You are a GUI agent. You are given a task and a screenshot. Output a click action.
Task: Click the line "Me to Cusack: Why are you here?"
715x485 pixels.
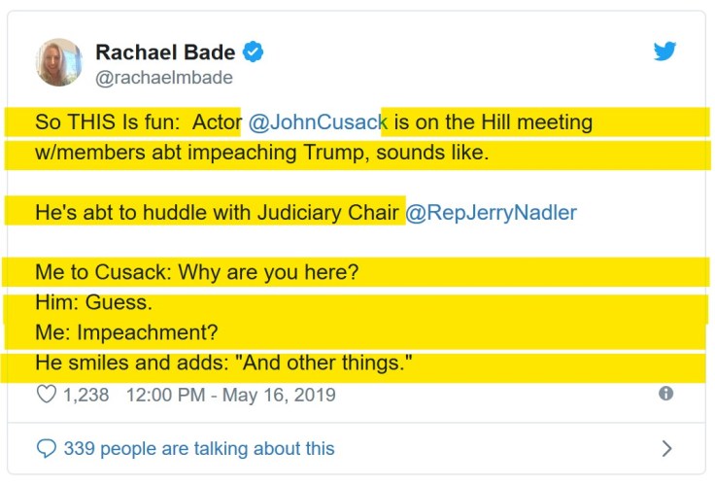197,272
